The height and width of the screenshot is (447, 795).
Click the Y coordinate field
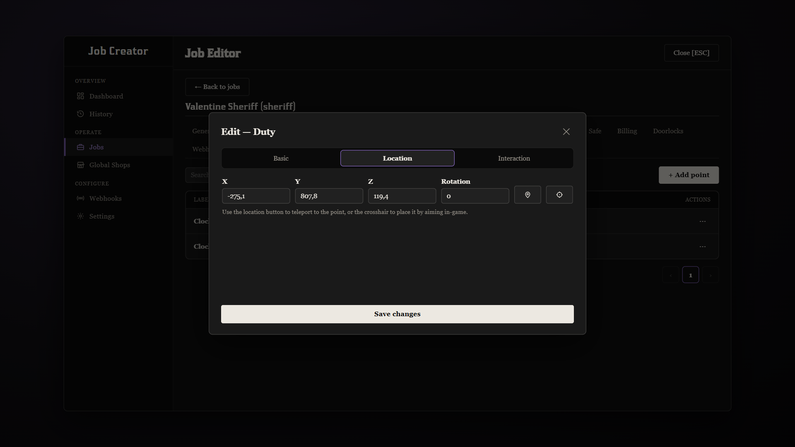point(329,196)
